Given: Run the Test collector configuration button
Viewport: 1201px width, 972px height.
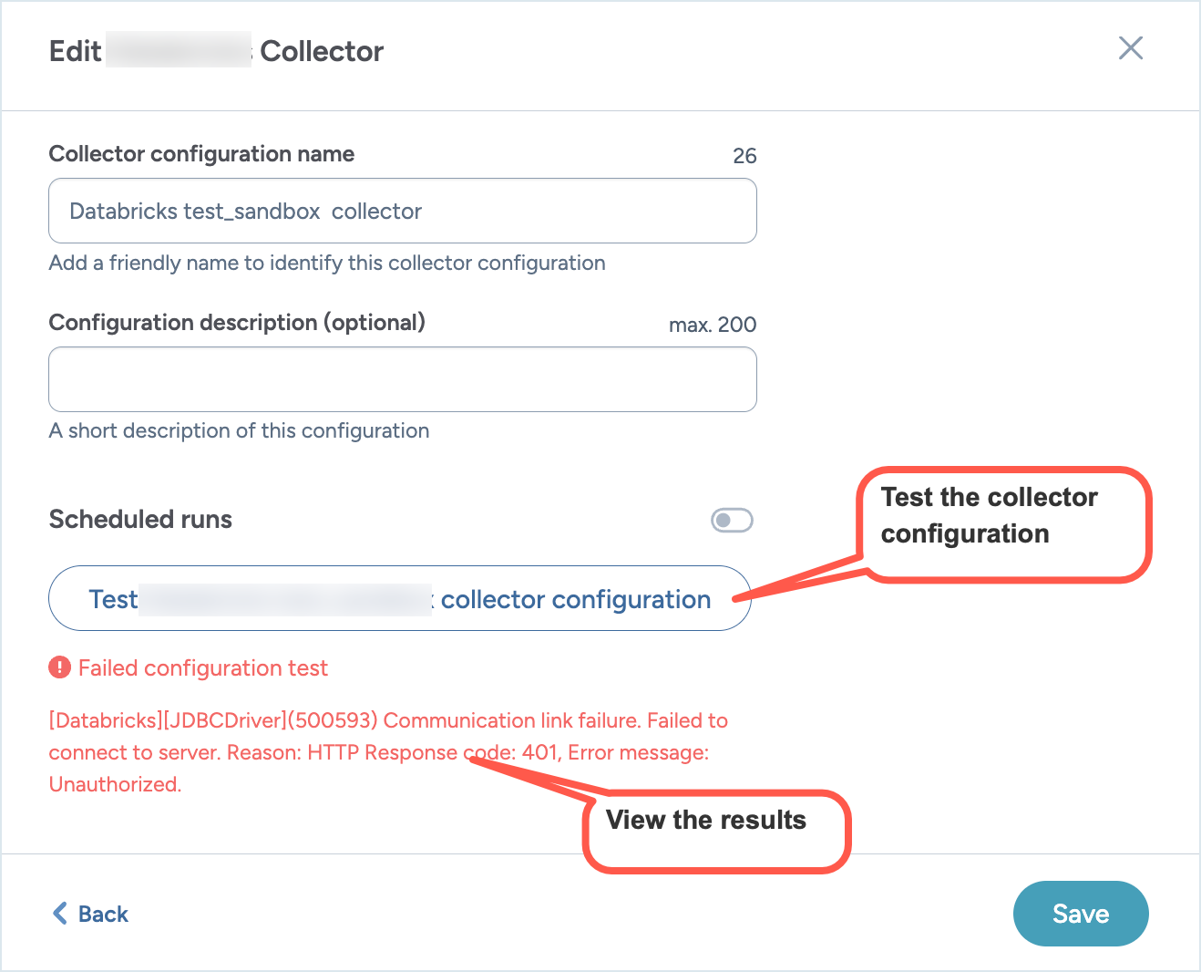Looking at the screenshot, I should pos(399,598).
